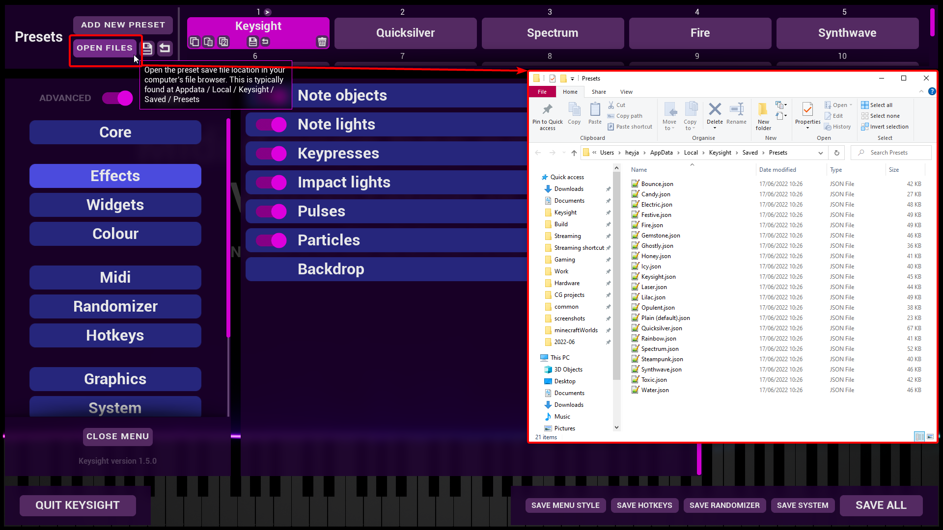
Task: Open the Properties dropdown arrow in ribbon
Action: pyautogui.click(x=807, y=128)
